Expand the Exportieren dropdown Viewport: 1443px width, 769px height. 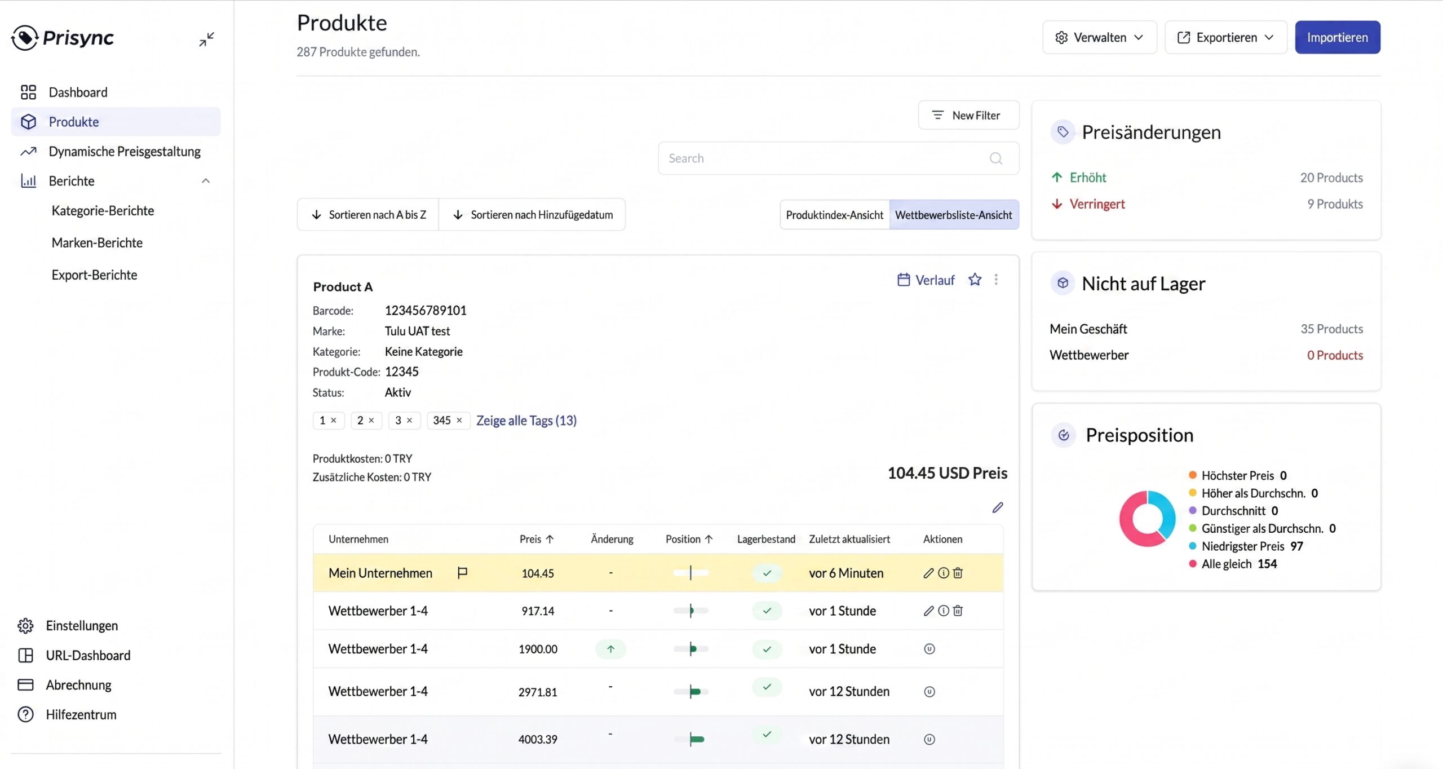pos(1226,37)
